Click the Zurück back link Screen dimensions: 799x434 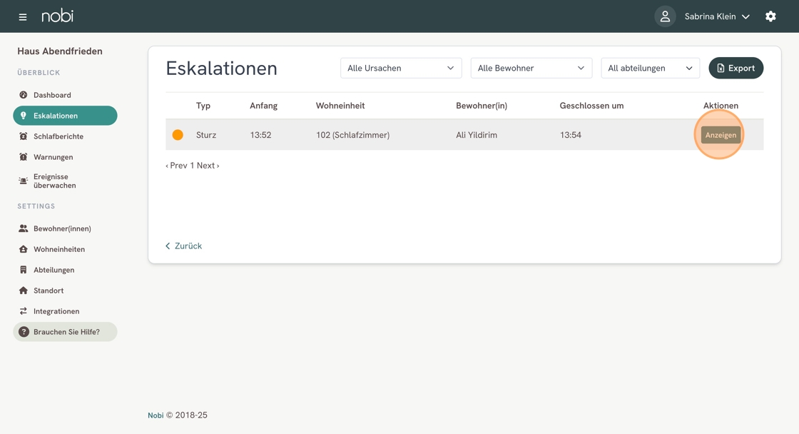(184, 246)
